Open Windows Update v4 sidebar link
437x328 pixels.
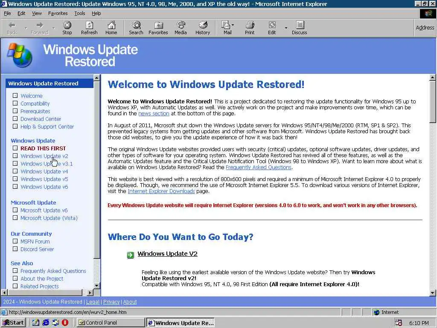(44, 171)
